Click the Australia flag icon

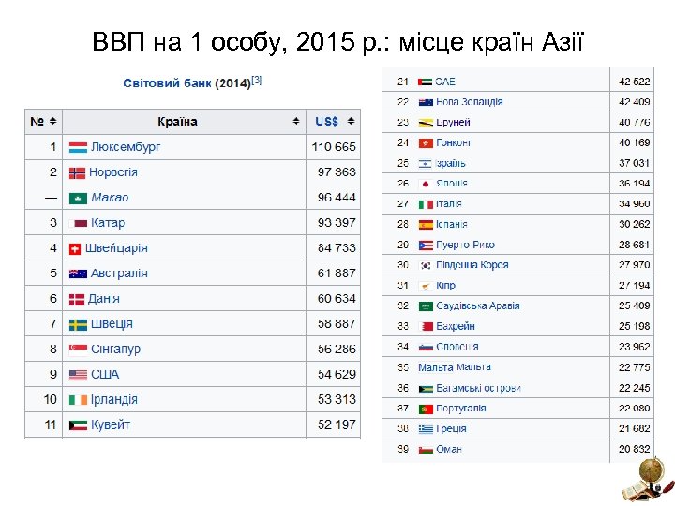tap(78, 274)
